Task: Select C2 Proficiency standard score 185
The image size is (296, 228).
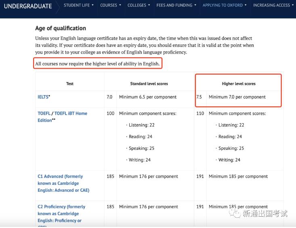Action: [x=110, y=207]
